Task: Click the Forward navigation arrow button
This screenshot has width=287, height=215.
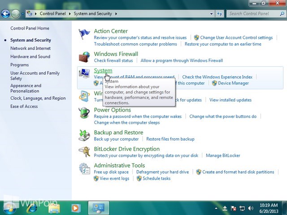Action: pos(16,14)
